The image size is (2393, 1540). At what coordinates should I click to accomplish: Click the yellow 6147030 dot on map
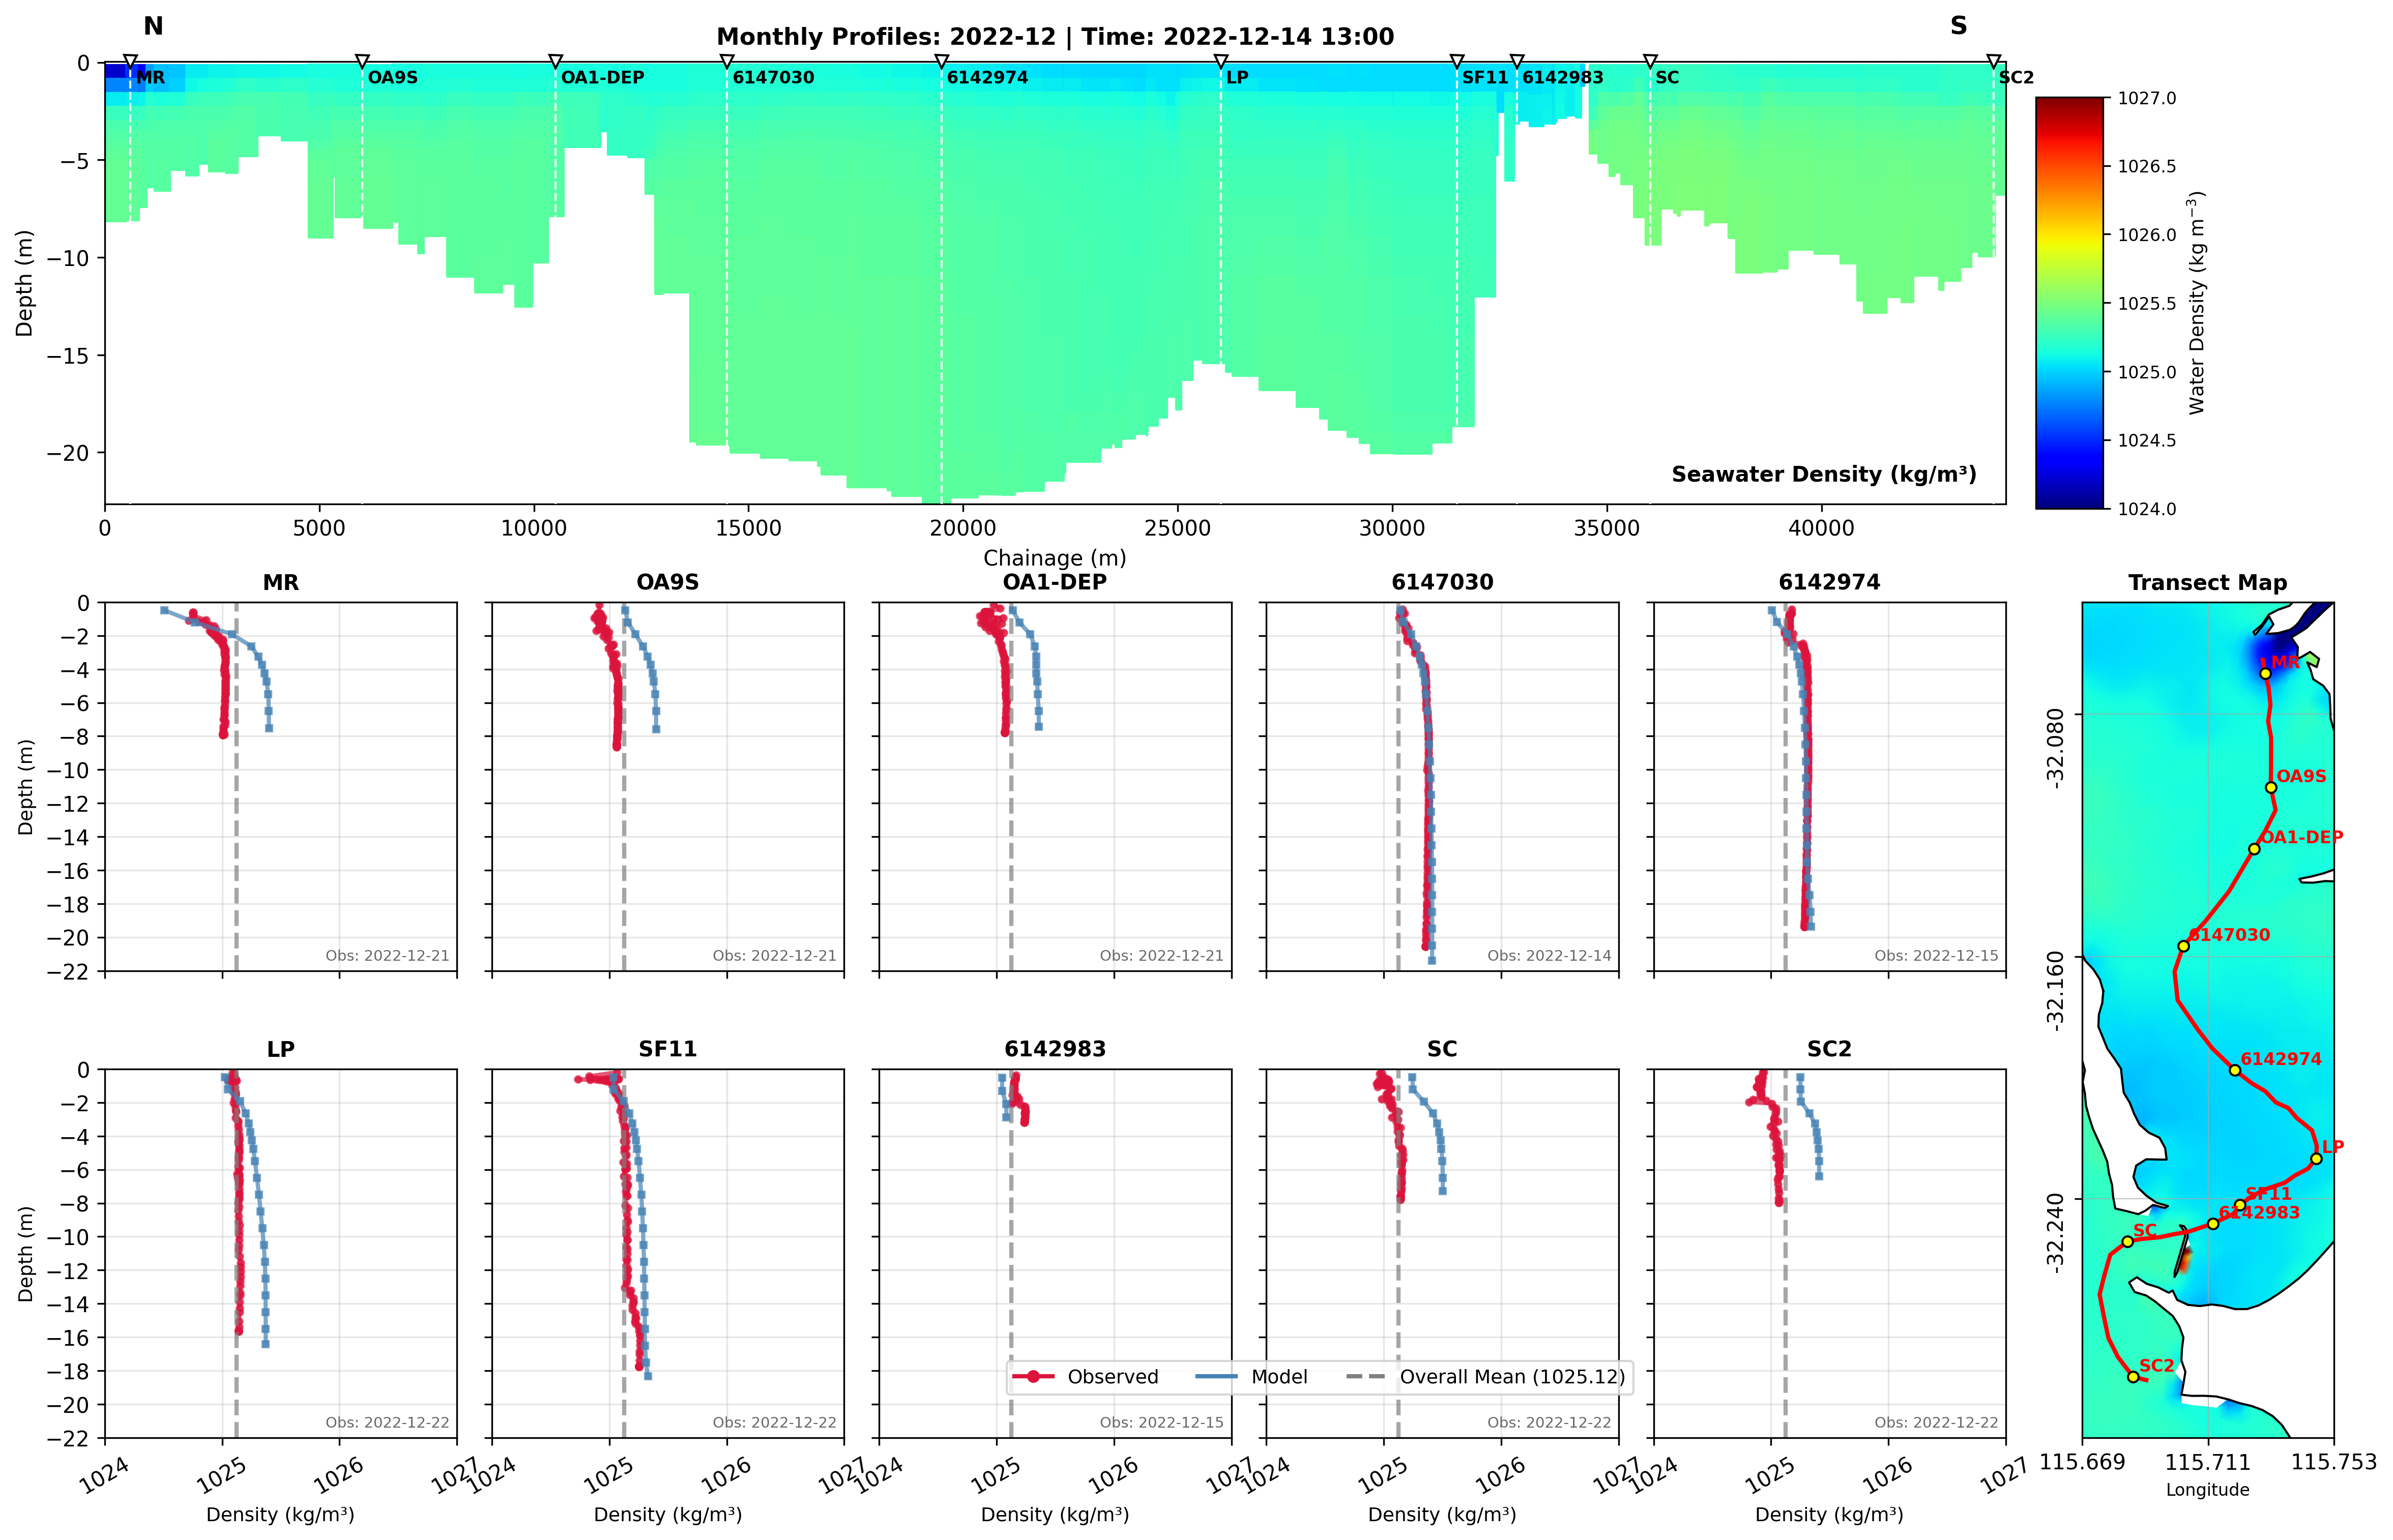pos(2184,946)
